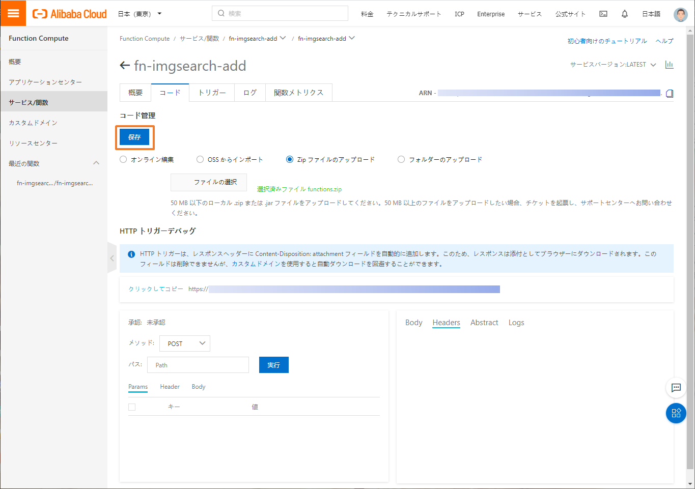Open アプリケーションセンター in the sidebar
The width and height of the screenshot is (695, 489).
click(x=54, y=82)
